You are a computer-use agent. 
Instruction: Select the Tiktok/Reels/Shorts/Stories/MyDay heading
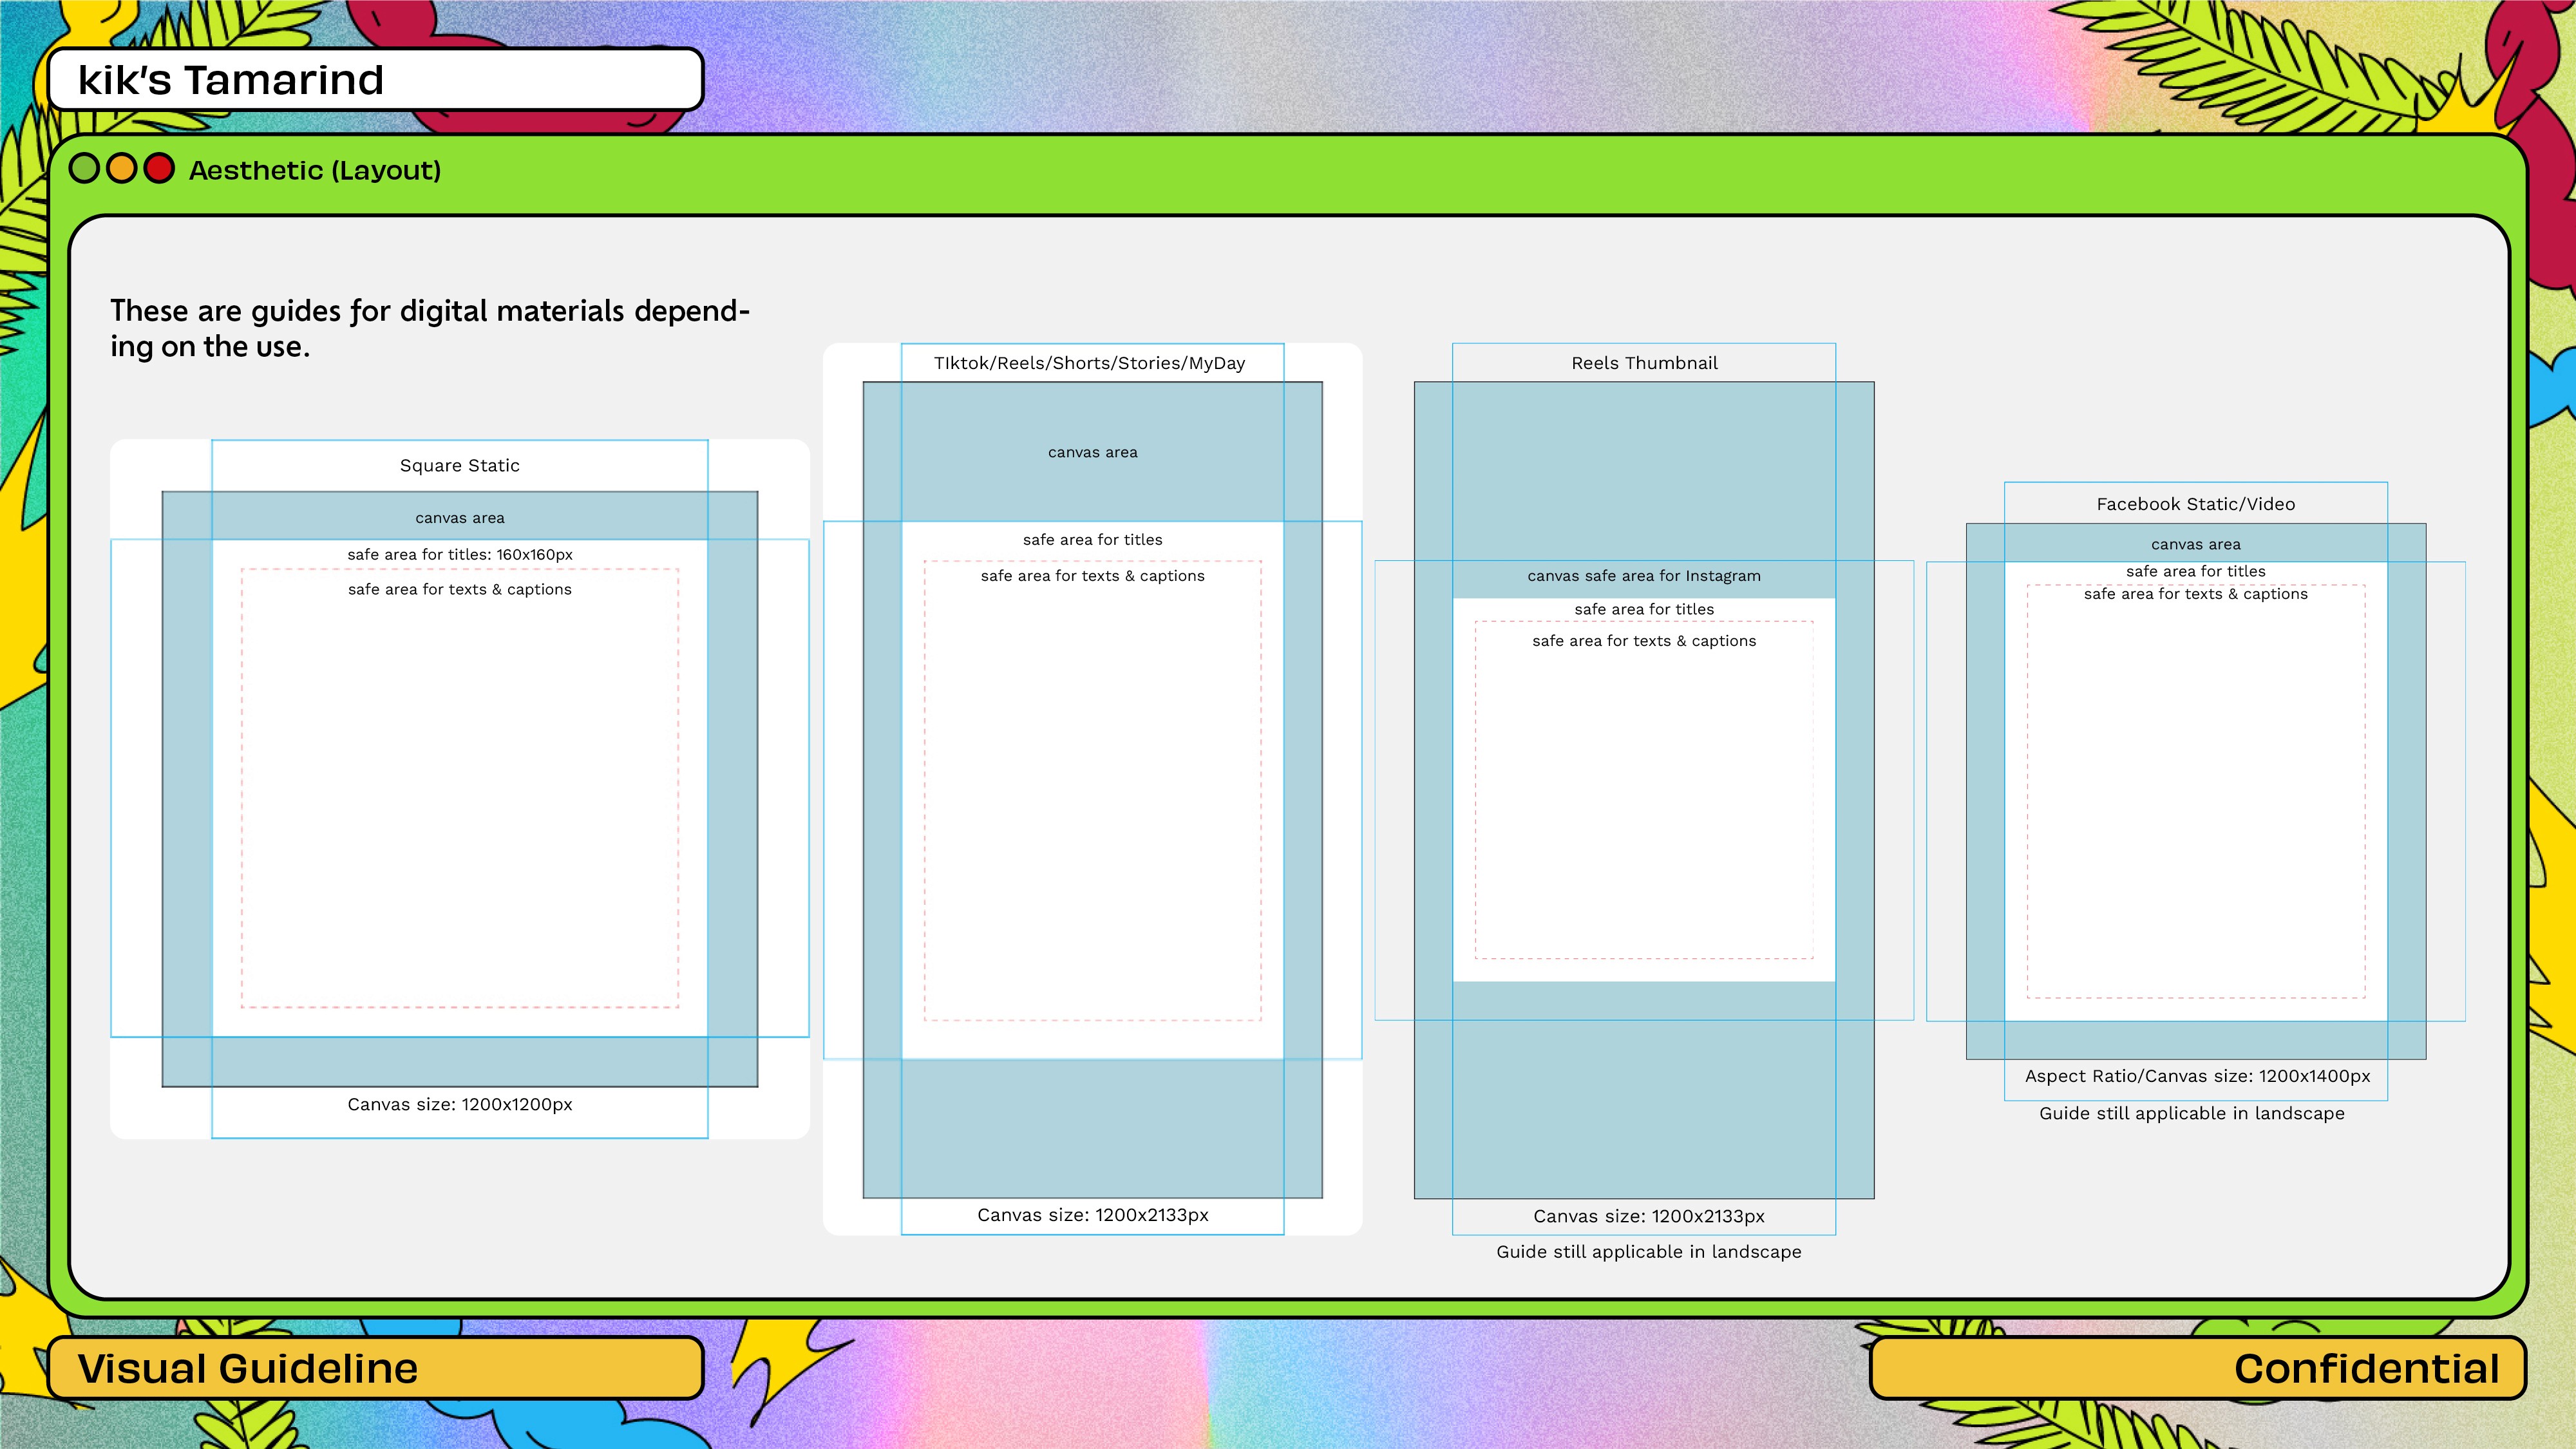[x=1089, y=363]
